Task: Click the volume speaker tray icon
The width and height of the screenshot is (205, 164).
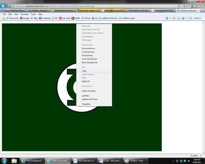Action: coord(189,161)
